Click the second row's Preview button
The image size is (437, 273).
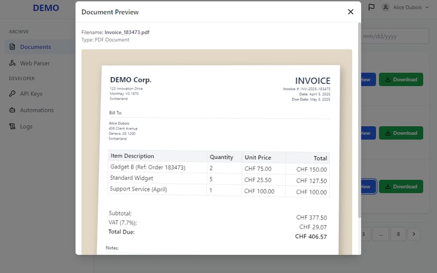[368, 133]
